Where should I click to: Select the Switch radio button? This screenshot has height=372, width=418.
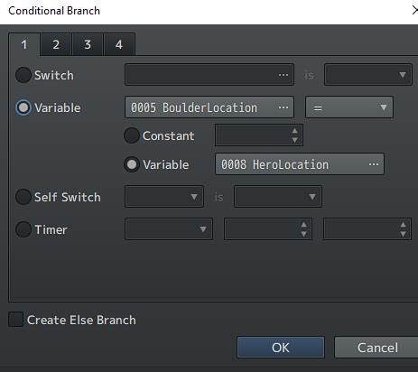pos(23,75)
